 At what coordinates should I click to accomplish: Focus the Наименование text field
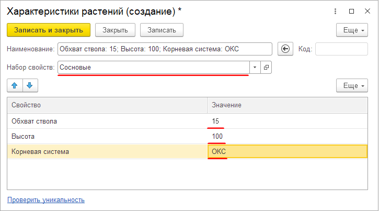165,49
